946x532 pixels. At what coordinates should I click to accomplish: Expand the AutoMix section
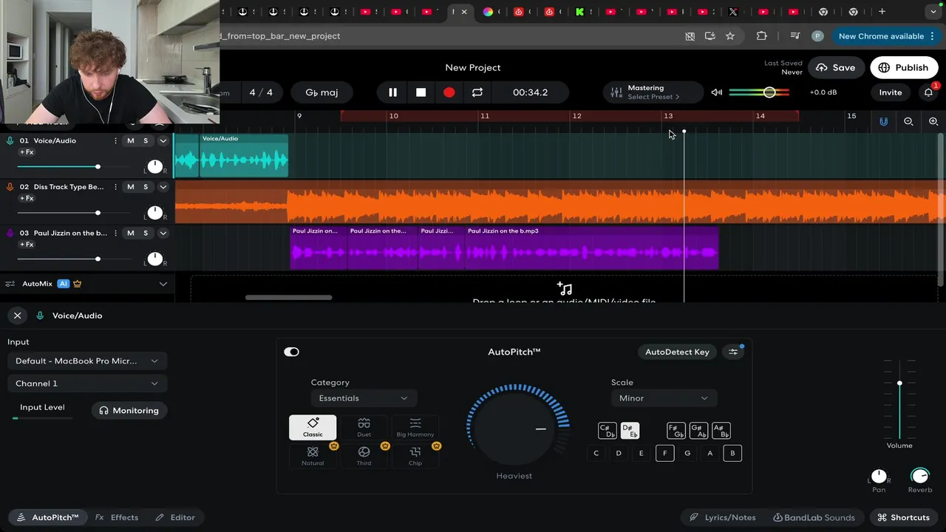[x=163, y=284]
